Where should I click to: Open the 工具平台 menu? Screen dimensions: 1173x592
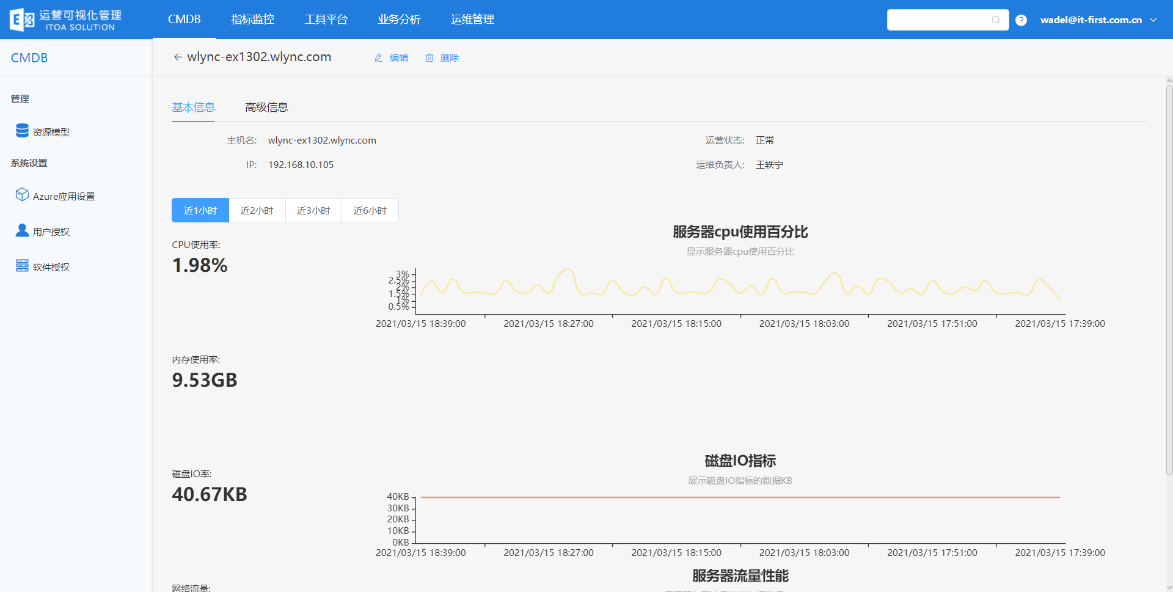(326, 20)
